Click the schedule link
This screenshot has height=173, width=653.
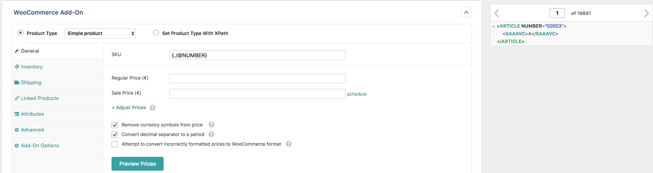coord(357,94)
